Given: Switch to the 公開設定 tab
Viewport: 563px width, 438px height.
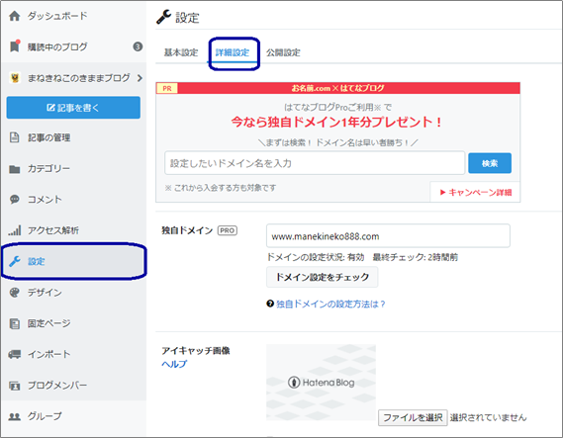Looking at the screenshot, I should coord(283,52).
